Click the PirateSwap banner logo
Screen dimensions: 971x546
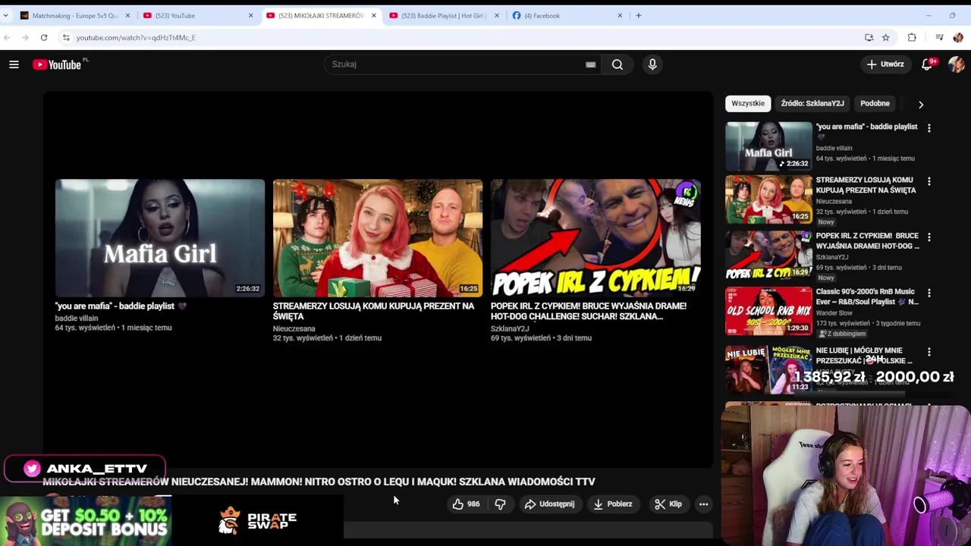point(258,520)
